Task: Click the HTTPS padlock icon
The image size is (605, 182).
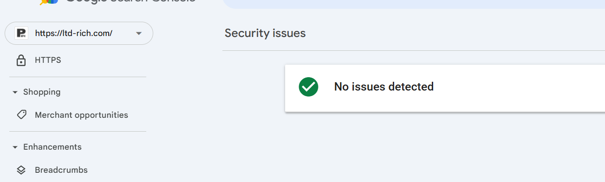Action: (x=21, y=61)
